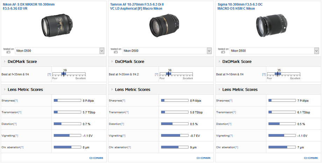Open Sigma 18-300mm F3.5-6.3 title link
The width and height of the screenshot is (322, 163).
(x=240, y=6)
